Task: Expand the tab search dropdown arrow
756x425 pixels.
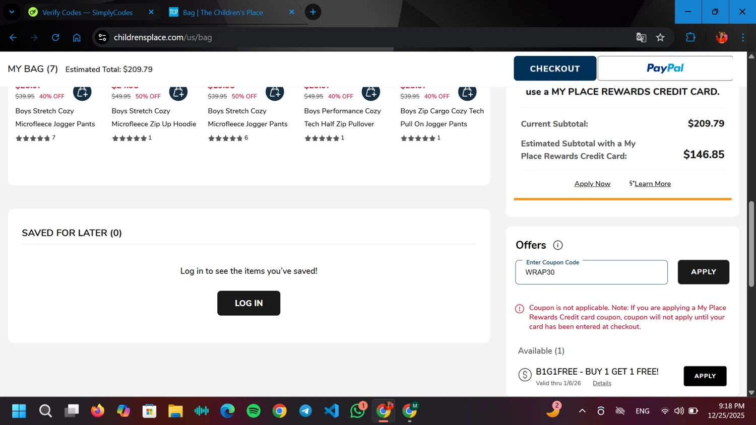Action: (x=12, y=12)
